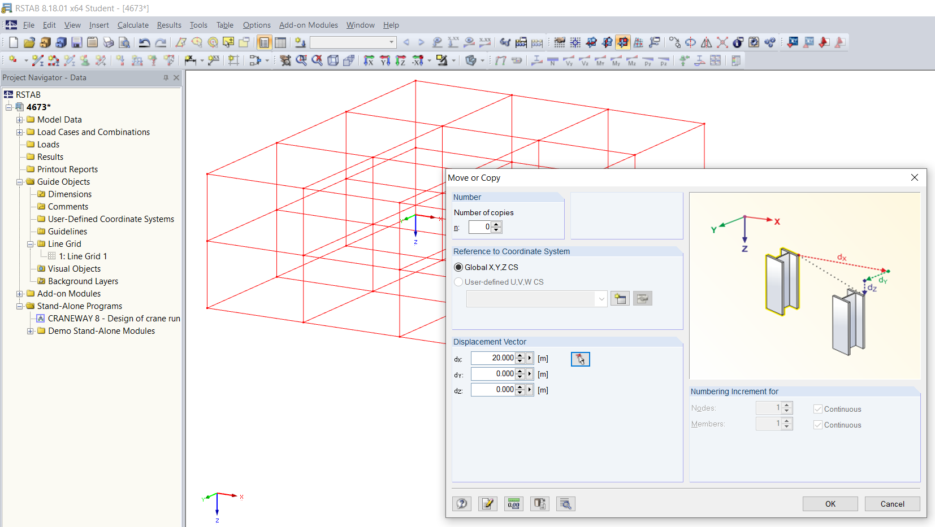Click the dx displacement input field

tap(493, 358)
